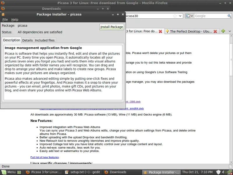Image resolution: width=233 pixels, height=175 pixels.
Task: Open the File menu in Package Installer
Action: point(5,20)
